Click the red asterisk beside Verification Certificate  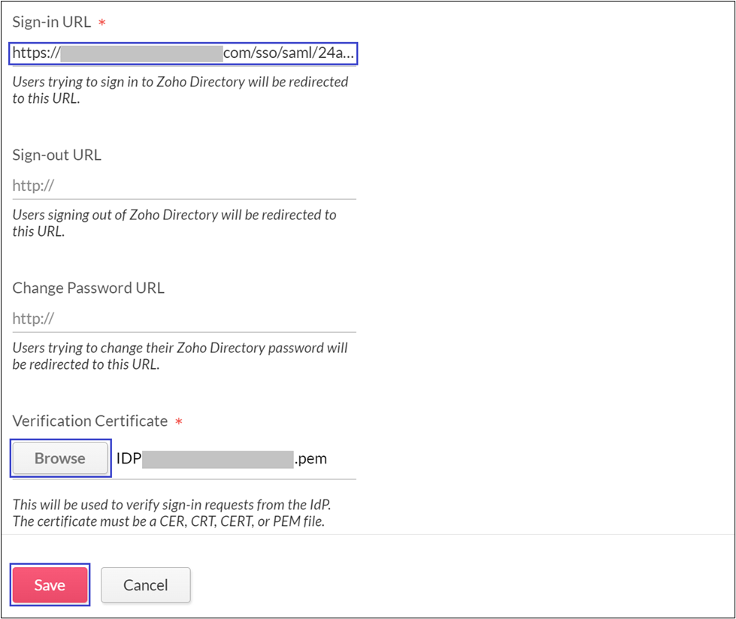click(x=179, y=422)
